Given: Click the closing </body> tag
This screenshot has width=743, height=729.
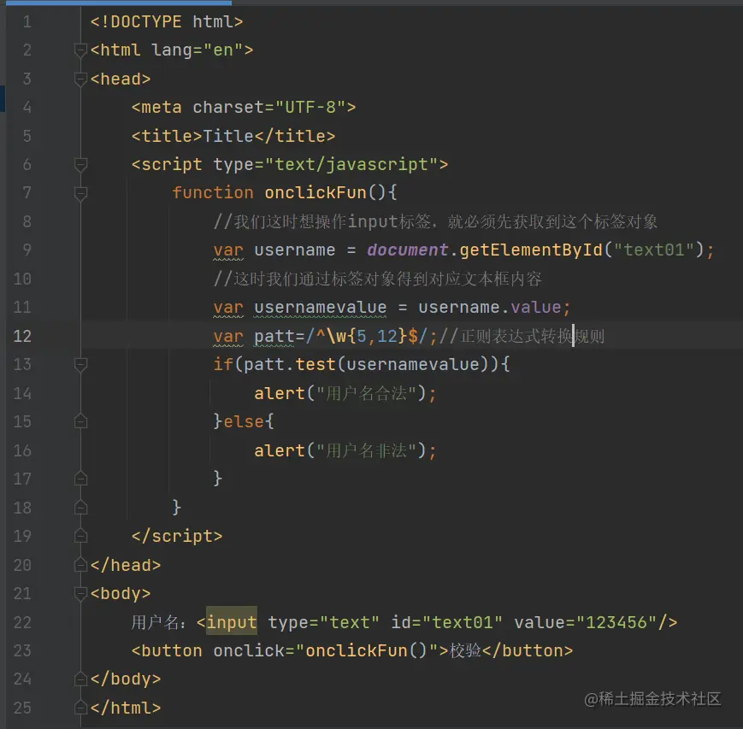Looking at the screenshot, I should pos(126,679).
